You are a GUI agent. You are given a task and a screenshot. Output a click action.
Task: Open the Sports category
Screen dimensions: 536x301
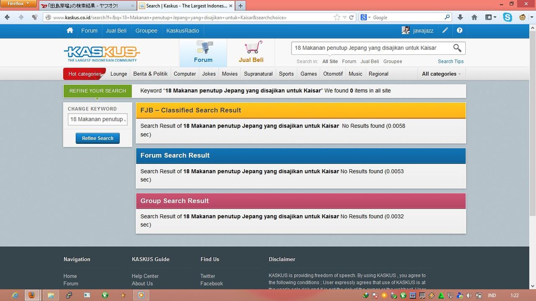coord(286,74)
